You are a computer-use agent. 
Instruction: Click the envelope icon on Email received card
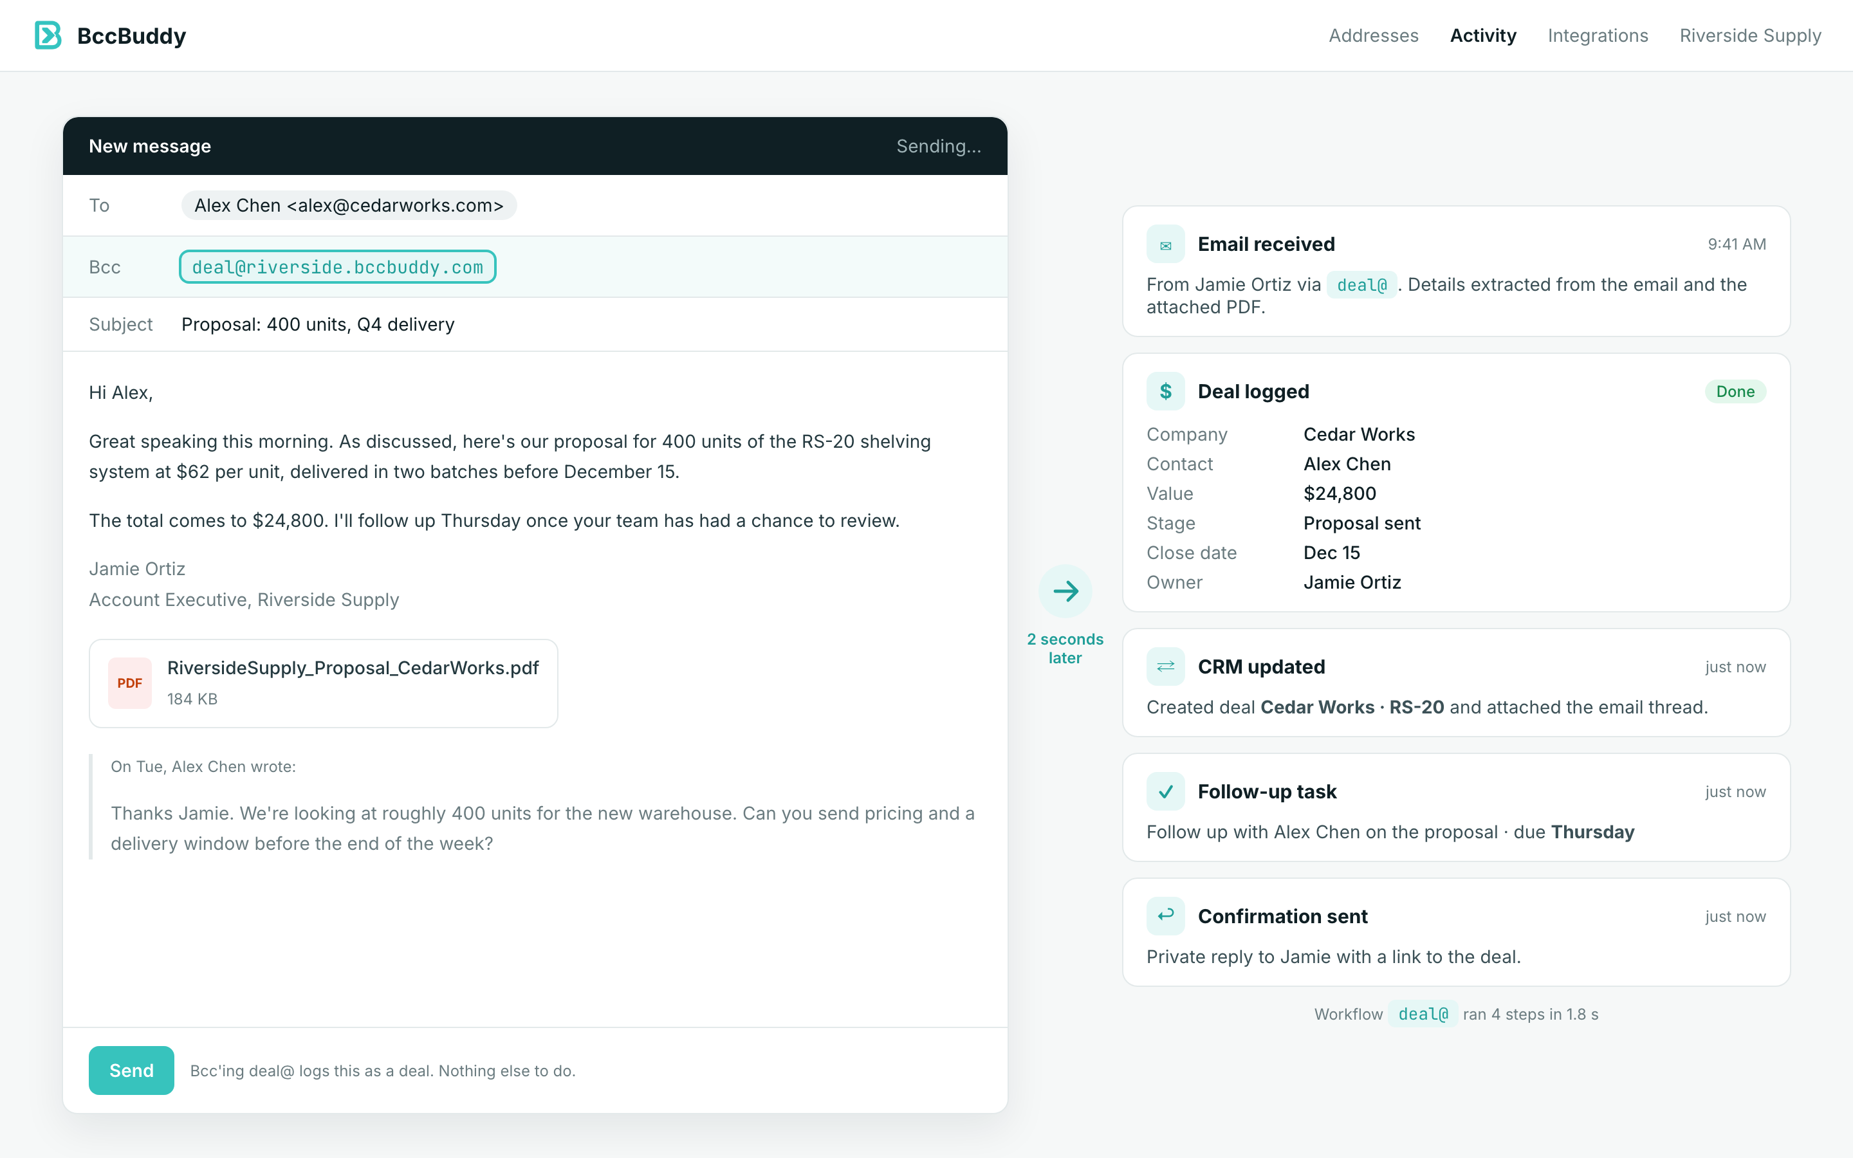click(x=1165, y=244)
